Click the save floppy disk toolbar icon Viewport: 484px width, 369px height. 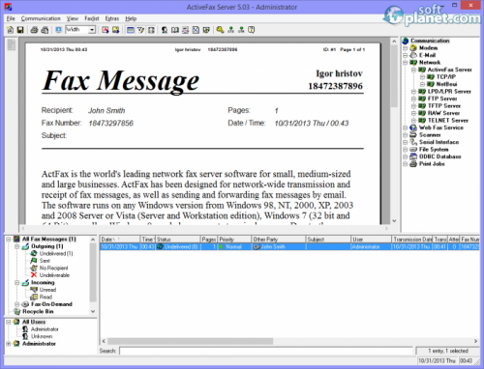20,30
